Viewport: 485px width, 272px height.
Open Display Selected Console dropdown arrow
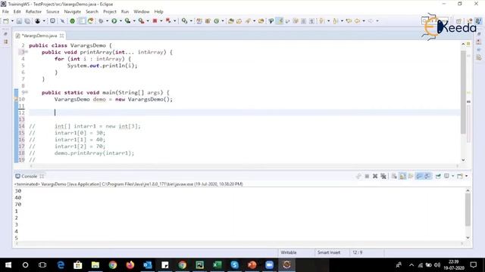(x=453, y=176)
